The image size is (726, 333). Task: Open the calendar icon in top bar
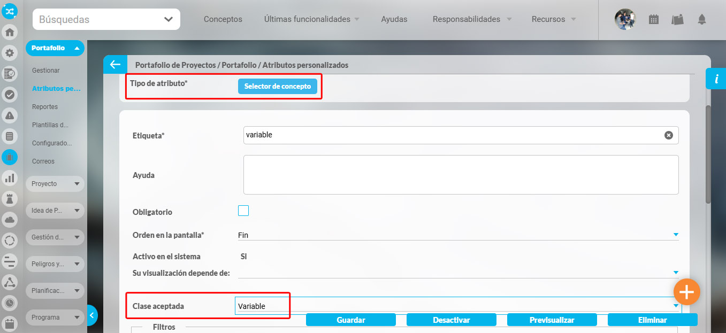654,19
